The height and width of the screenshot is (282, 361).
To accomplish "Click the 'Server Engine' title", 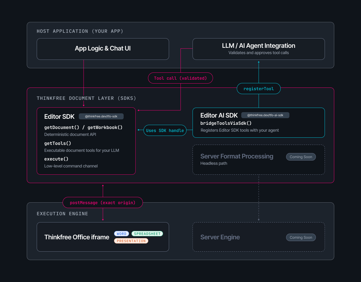I will (220, 237).
